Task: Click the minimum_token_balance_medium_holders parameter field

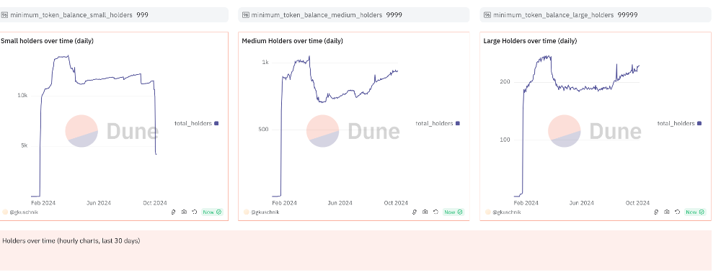Action: click(x=354, y=14)
